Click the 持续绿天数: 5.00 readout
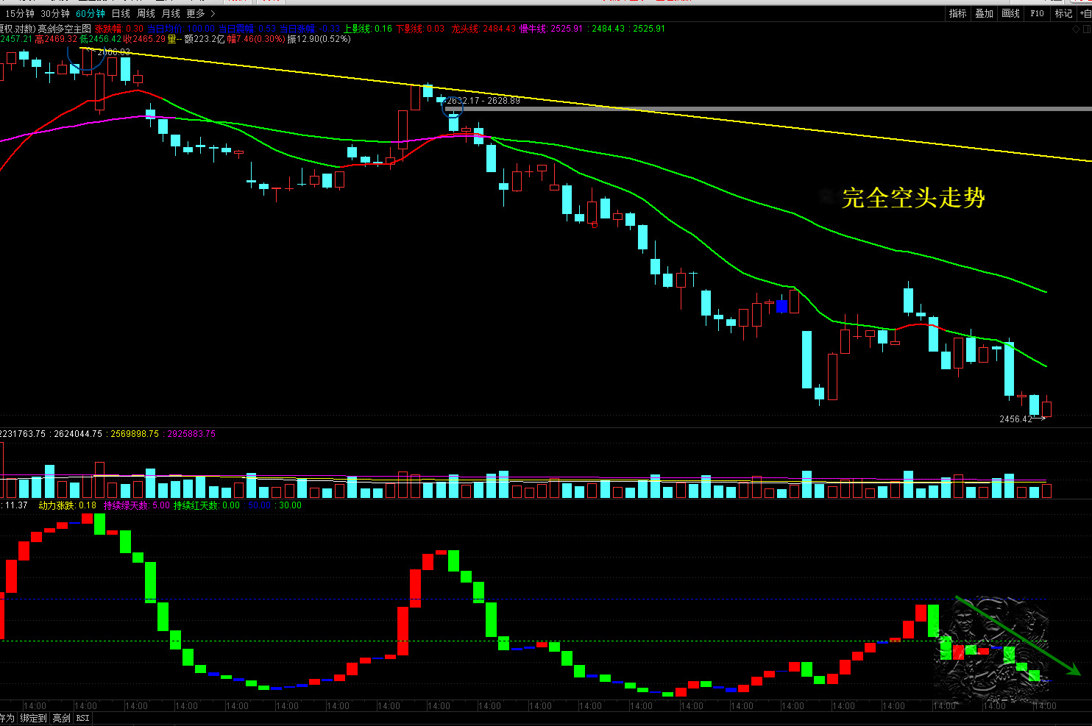Viewport: 1092px width, 726px height. tap(136, 505)
